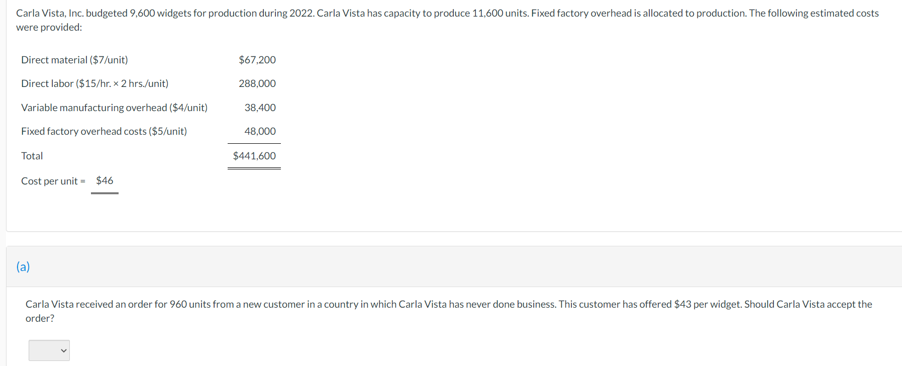Screen dimensions: 902x366
Task: Select the part (a) section label
Action: [23, 266]
